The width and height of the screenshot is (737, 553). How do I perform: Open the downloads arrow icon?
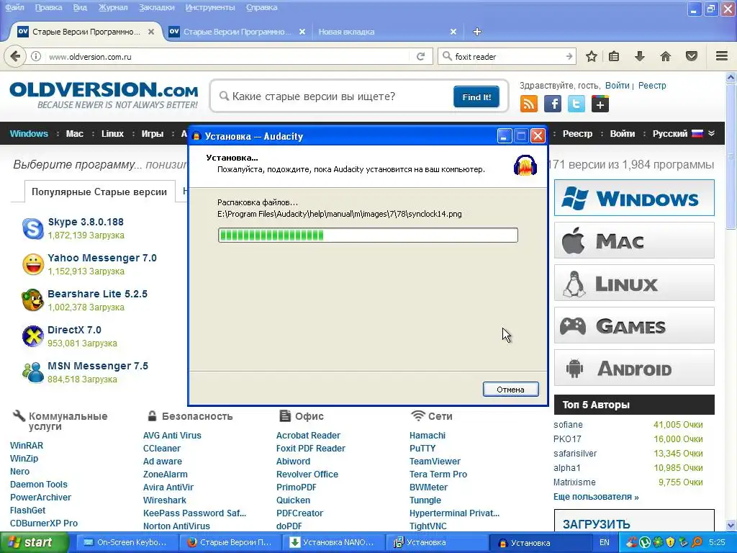pos(640,56)
